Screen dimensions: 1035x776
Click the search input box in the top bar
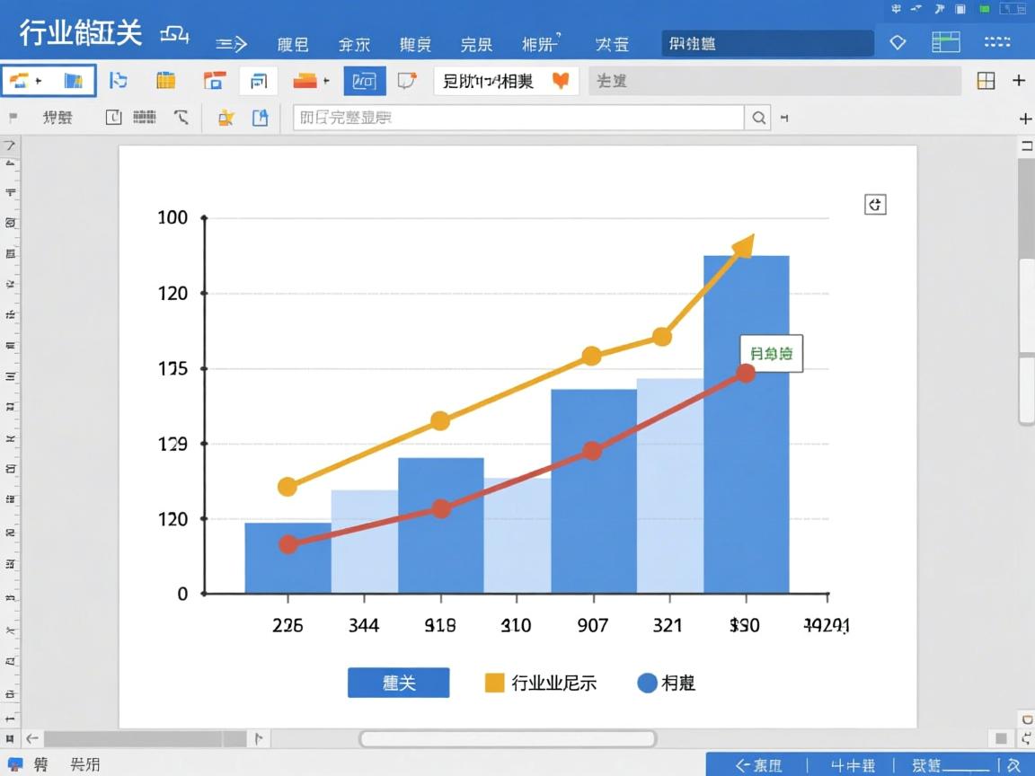point(768,42)
